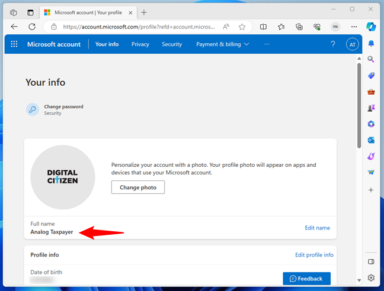Screen dimensions: 384x291
Task: Click the page vertical scrollbar thumb
Action: click(359, 105)
